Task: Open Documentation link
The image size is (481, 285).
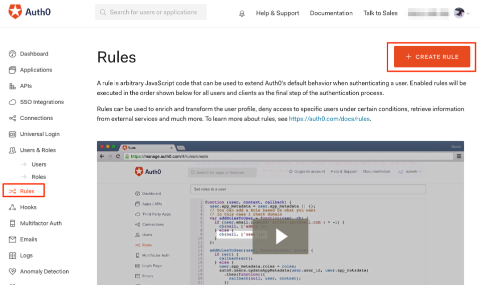Action: 331,13
